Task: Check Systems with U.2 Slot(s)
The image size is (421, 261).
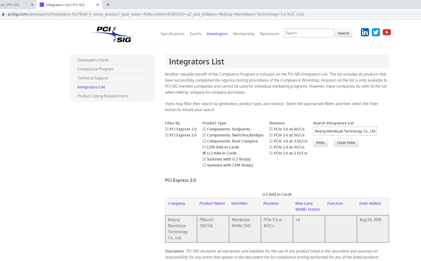Action: 204,159
